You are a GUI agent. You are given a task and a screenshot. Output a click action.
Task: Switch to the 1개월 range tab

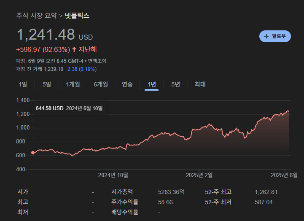pyautogui.click(x=73, y=84)
